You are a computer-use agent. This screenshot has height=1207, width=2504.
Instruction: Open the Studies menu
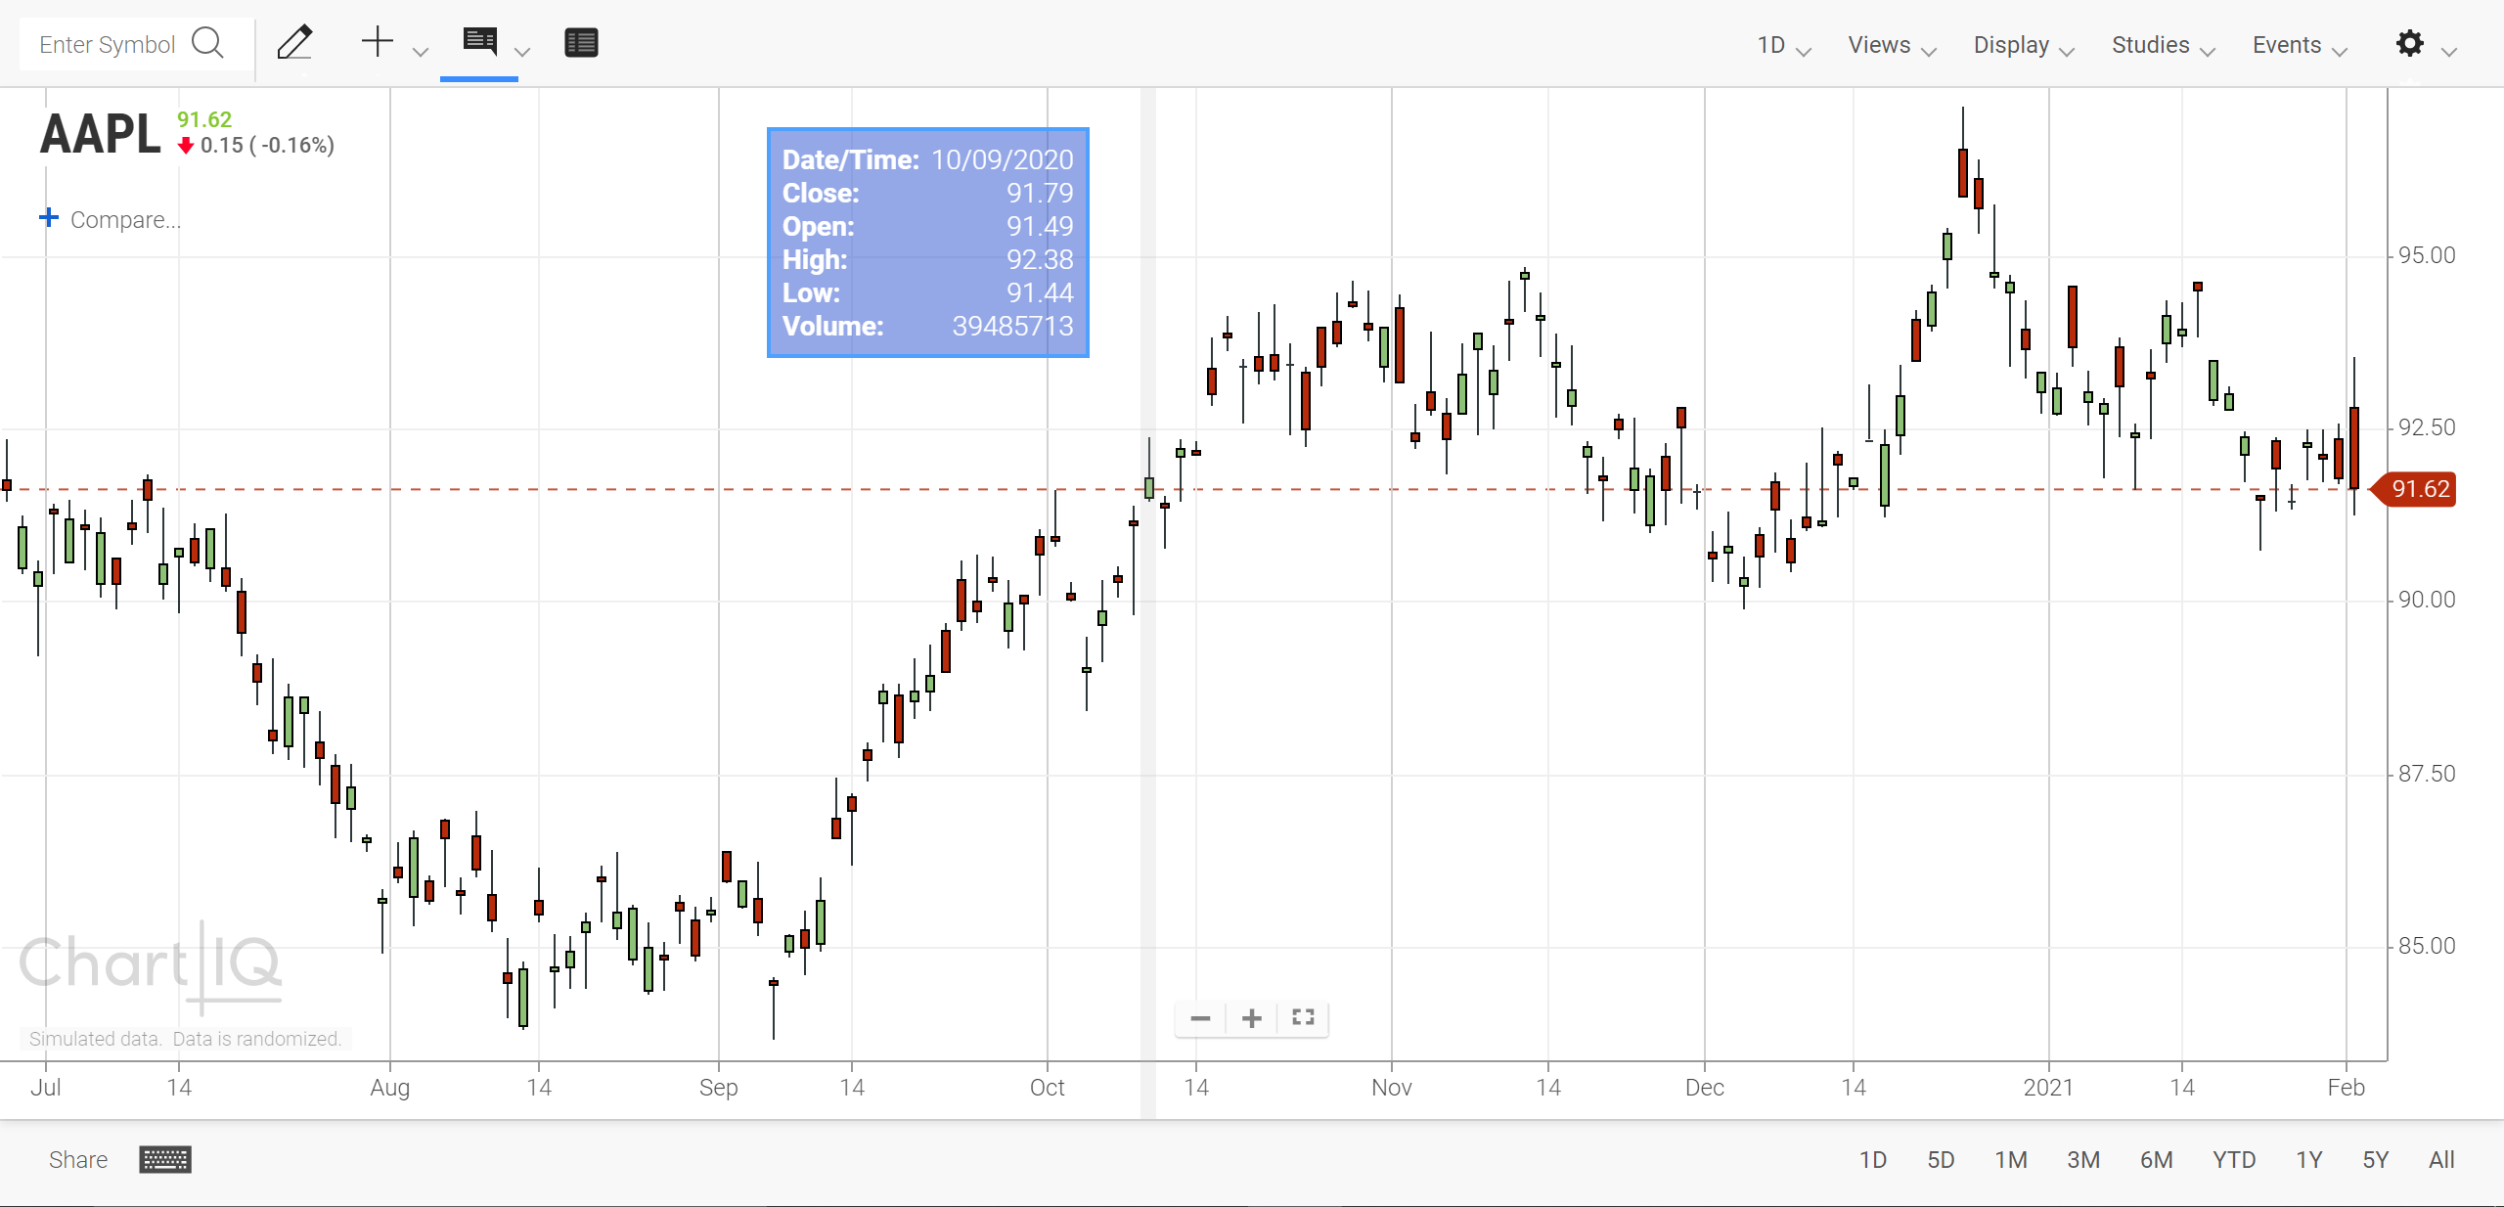pos(2163,45)
